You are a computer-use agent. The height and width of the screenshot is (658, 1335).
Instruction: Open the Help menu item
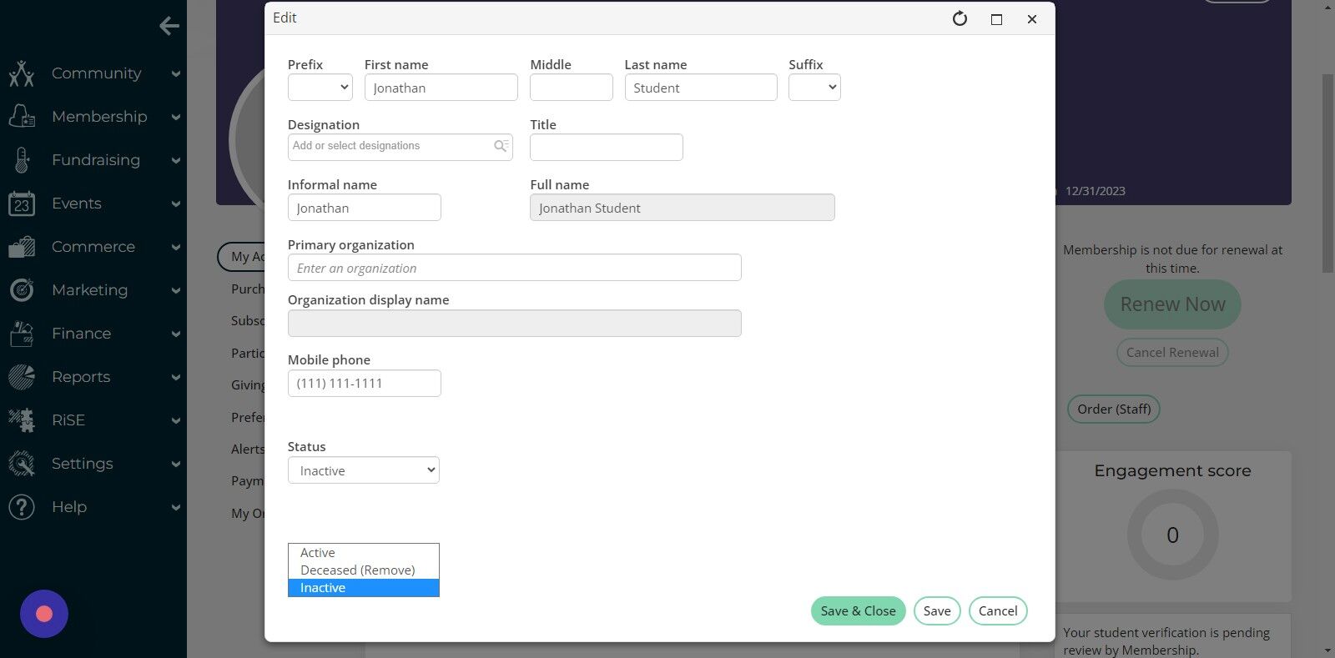(69, 507)
